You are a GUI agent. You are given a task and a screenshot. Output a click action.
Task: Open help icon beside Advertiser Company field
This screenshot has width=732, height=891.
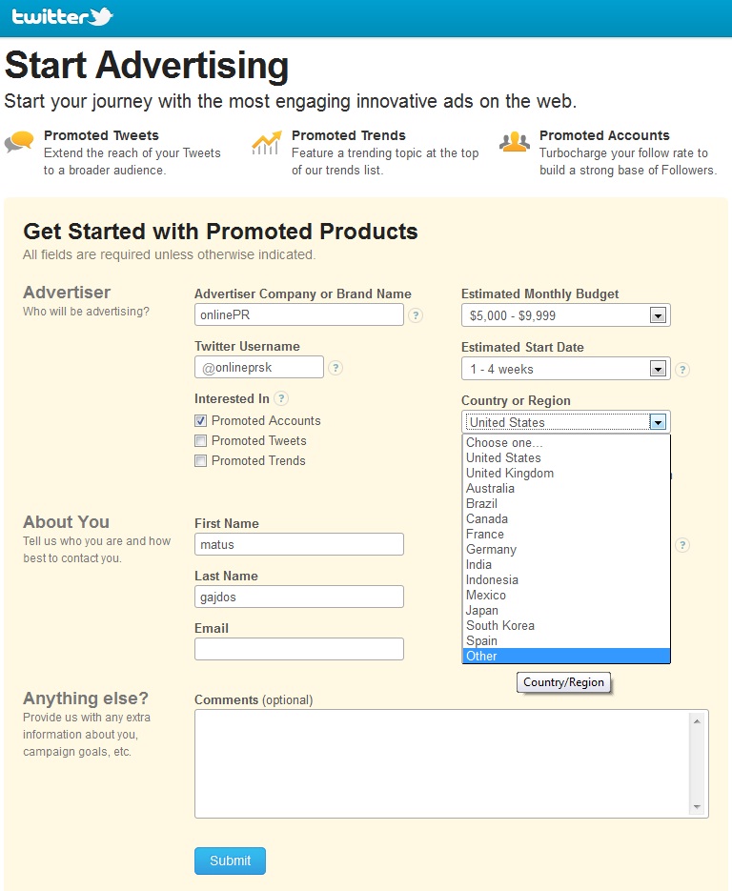pos(416,315)
